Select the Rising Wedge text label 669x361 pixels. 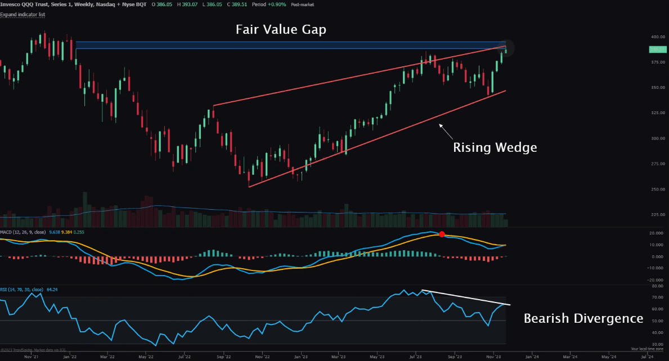495,147
